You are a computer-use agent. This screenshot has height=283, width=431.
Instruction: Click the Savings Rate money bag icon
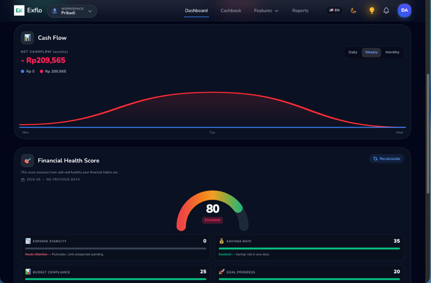(x=221, y=241)
